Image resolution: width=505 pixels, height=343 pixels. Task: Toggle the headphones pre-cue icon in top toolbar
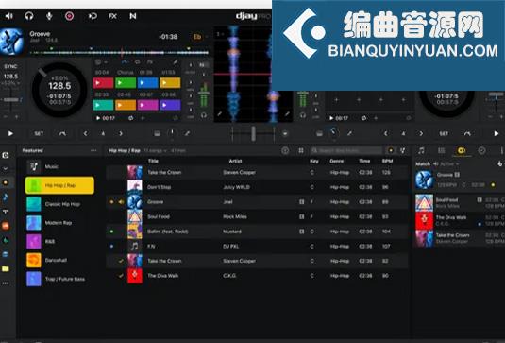(x=29, y=16)
